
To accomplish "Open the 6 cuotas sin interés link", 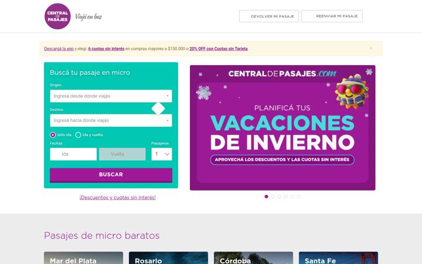I will pyautogui.click(x=106, y=49).
